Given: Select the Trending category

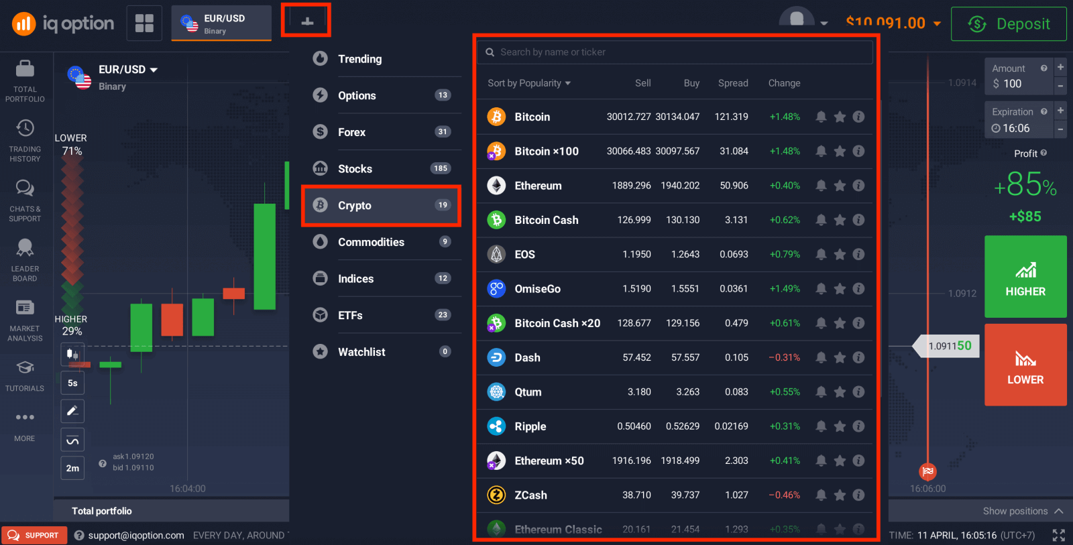Looking at the screenshot, I should tap(382, 59).
